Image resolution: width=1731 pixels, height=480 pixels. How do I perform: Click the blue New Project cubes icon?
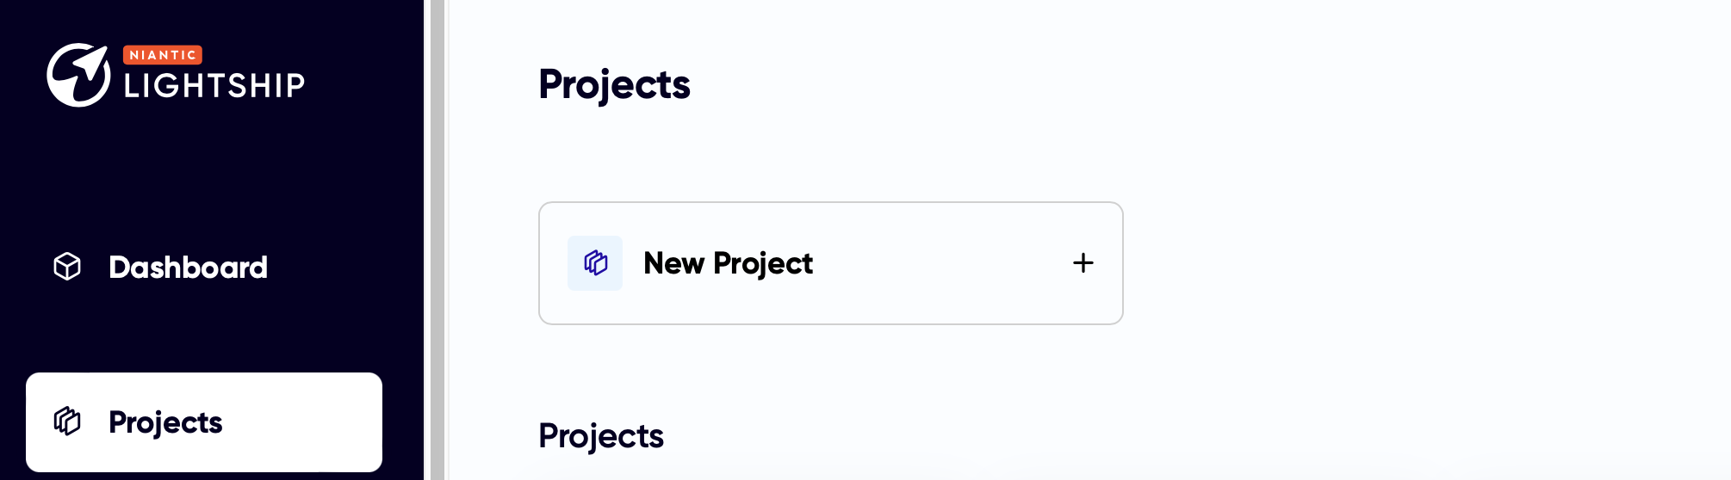pos(595,263)
